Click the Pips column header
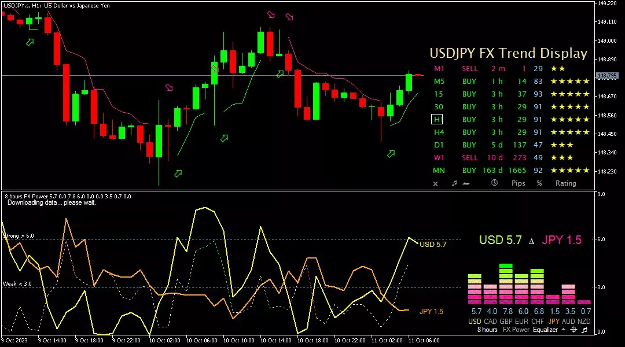The width and height of the screenshot is (625, 347). tap(519, 183)
